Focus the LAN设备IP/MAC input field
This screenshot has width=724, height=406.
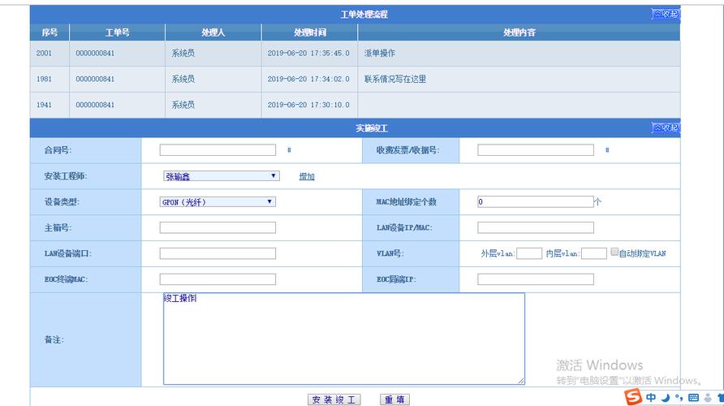[x=536, y=227]
